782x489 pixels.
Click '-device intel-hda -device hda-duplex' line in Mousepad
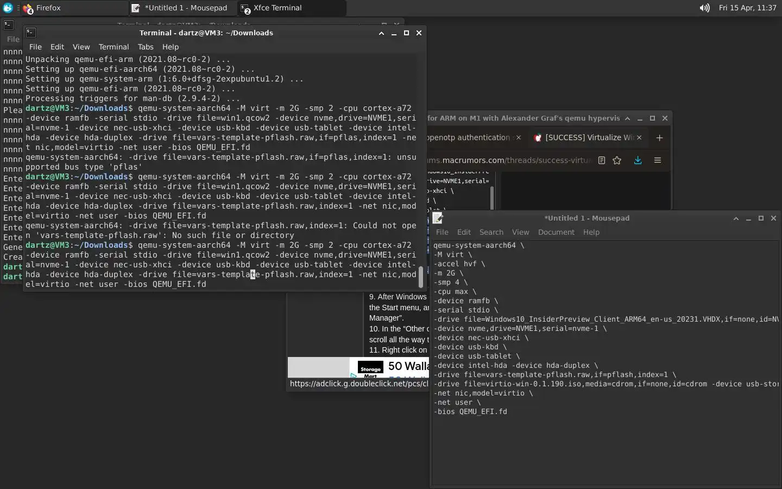515,365
